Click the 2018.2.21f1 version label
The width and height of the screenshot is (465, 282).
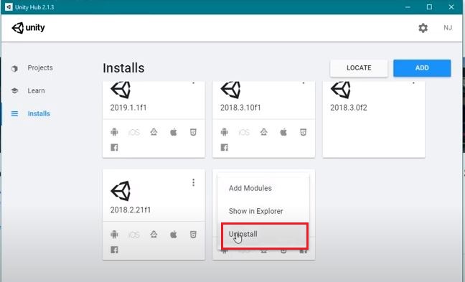pos(131,210)
